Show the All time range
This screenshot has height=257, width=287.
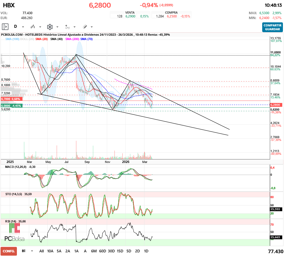[41, 251]
